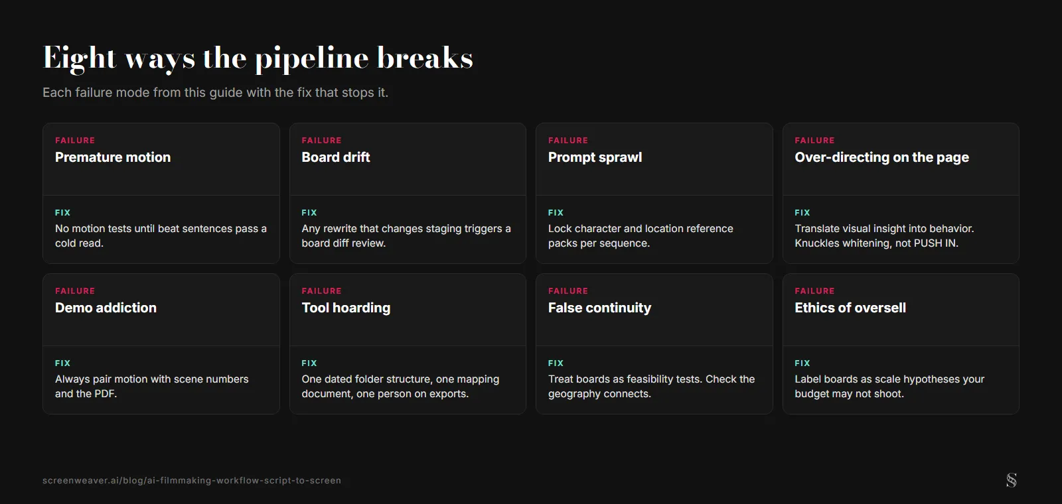Click the Over-directing on the page heading
1062x504 pixels.
pyautogui.click(x=881, y=157)
